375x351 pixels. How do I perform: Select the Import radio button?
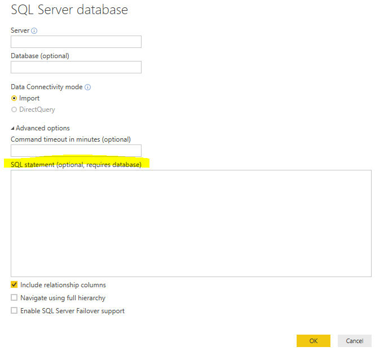point(14,98)
